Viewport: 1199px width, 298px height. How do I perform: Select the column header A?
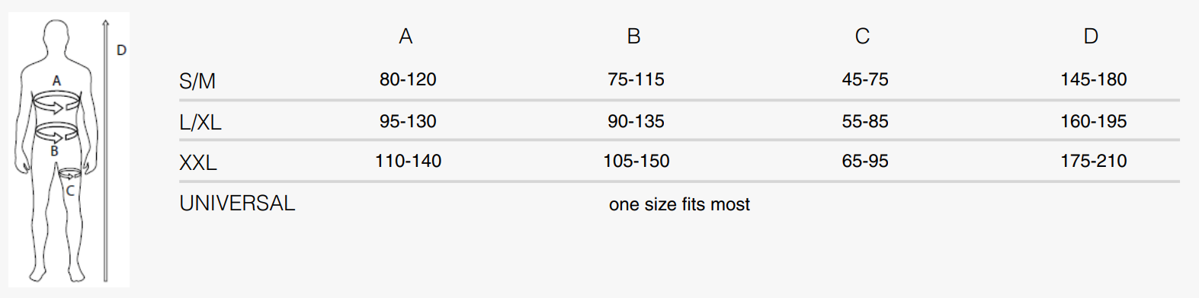click(x=406, y=37)
